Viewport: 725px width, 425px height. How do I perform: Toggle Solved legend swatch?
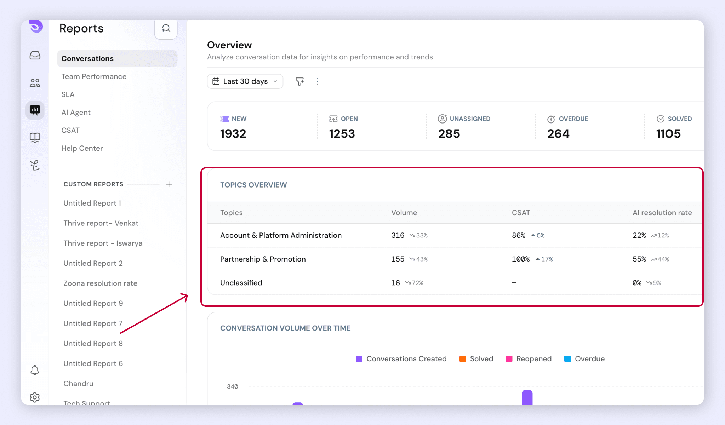coord(462,359)
